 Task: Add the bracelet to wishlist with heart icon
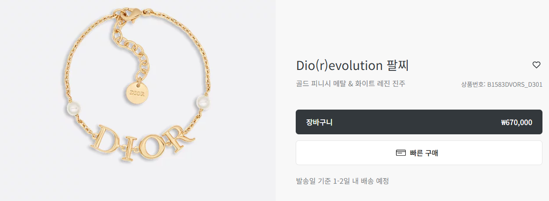pos(536,65)
